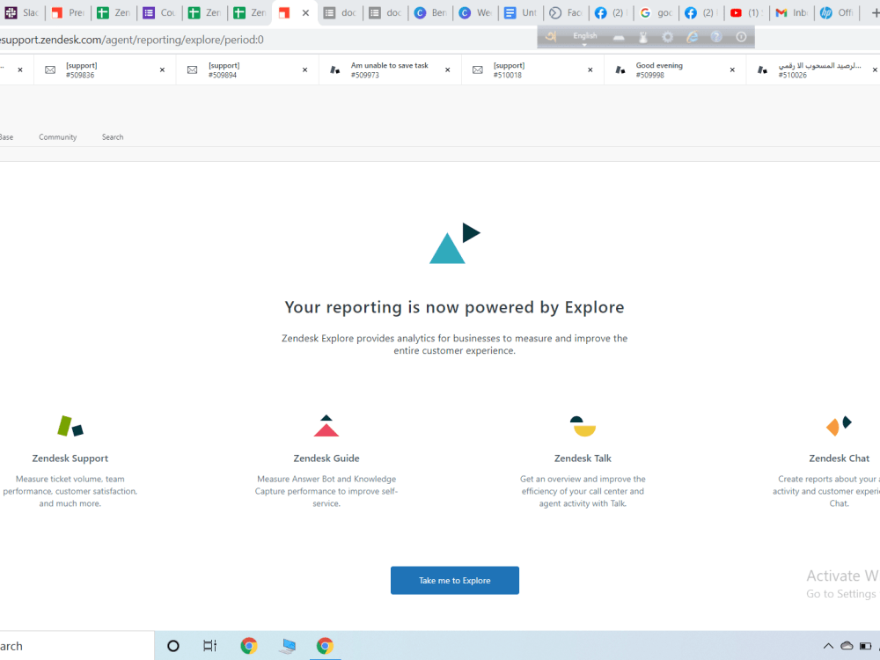The width and height of the screenshot is (880, 660).
Task: Open 'Good evening' ticket #509998
Action: 675,70
